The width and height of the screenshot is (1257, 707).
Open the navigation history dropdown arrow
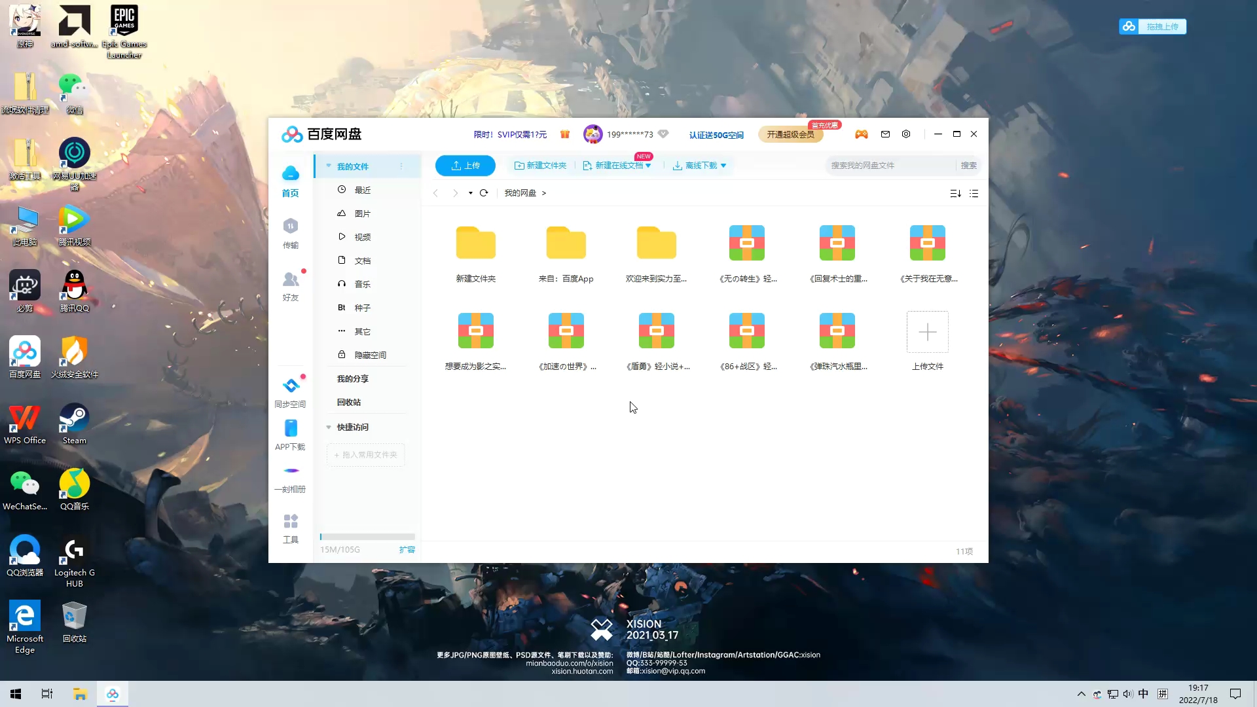471,193
